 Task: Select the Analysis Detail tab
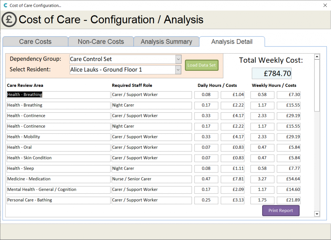pos(232,42)
